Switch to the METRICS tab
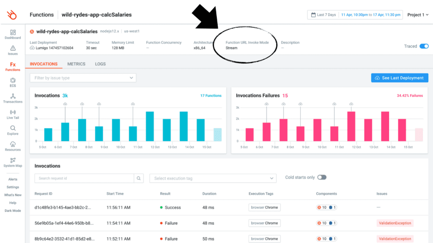Viewport: 433px width, 243px height. pyautogui.click(x=76, y=64)
